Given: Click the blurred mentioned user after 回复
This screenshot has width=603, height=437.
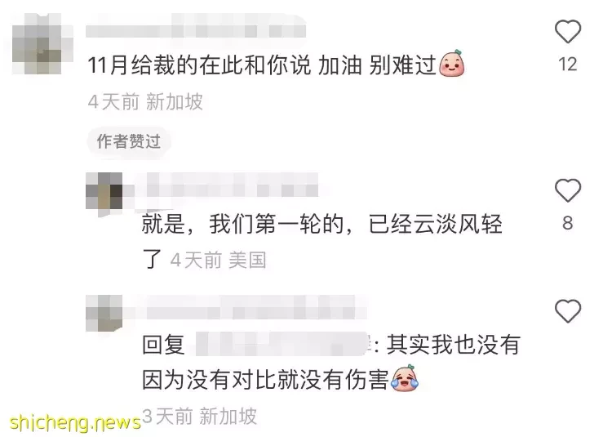Looking at the screenshot, I should pyautogui.click(x=282, y=344).
